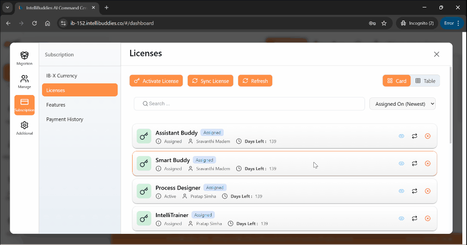467x245 pixels.
Task: Refresh the licenses list
Action: tap(255, 81)
